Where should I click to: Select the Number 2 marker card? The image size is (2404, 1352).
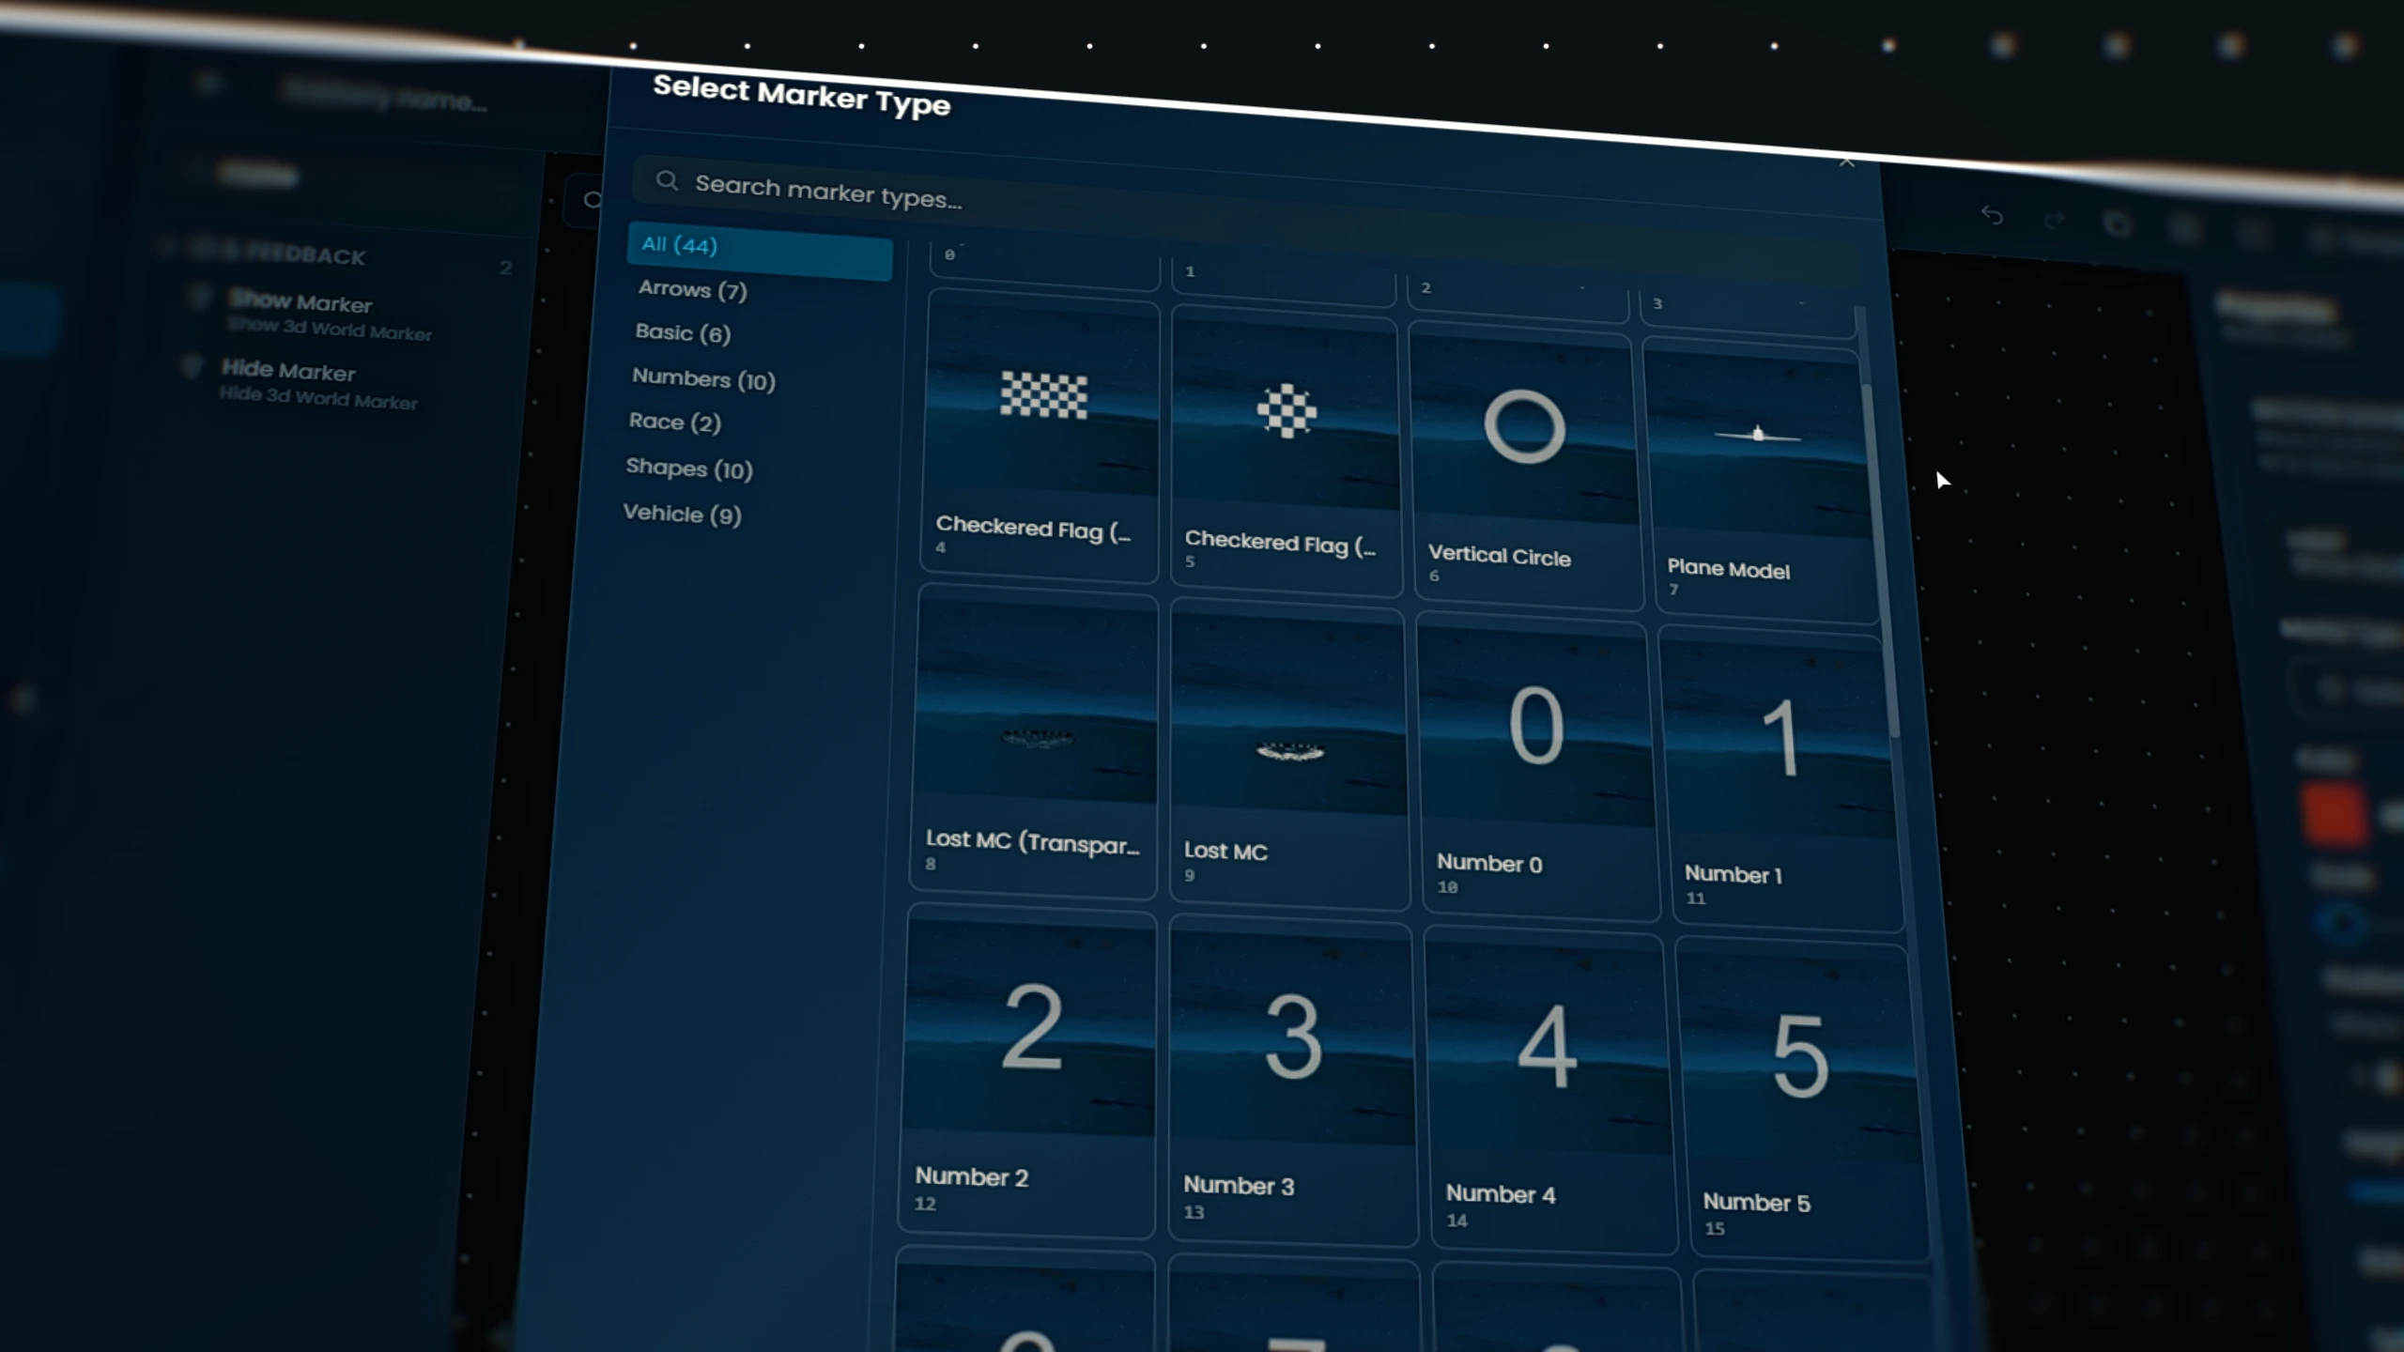click(x=1026, y=1070)
